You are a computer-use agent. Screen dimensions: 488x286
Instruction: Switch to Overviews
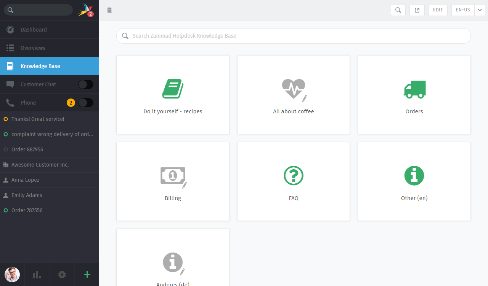point(33,48)
